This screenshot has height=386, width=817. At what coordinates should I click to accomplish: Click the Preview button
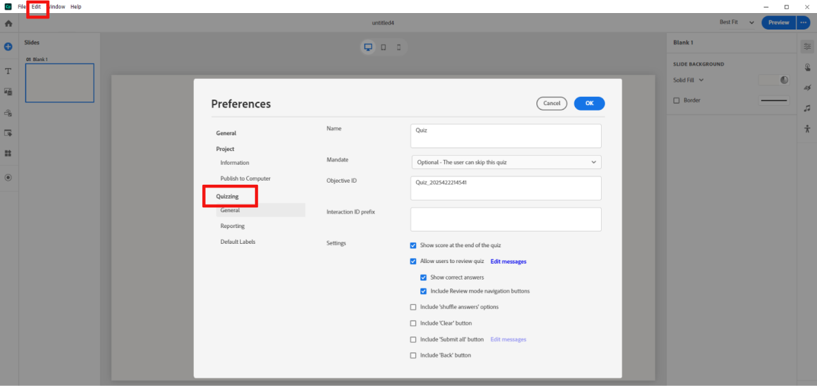tap(778, 23)
